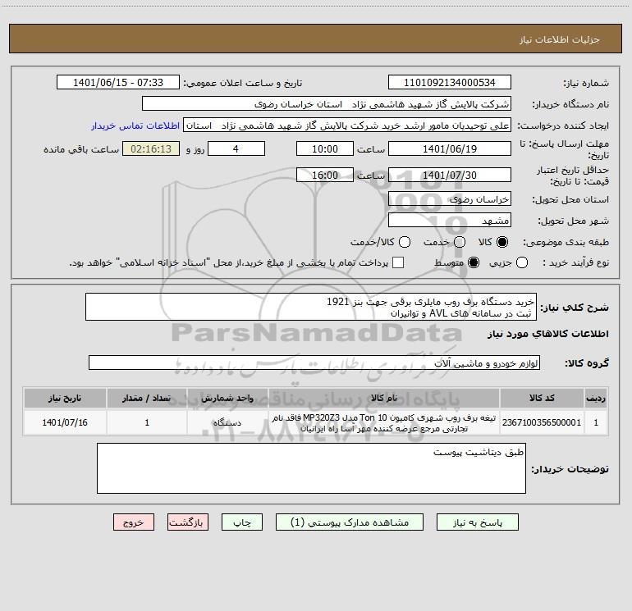Click the شهر محل تحویل مشهد field
This screenshot has width=632, height=611.
pyautogui.click(x=450, y=221)
